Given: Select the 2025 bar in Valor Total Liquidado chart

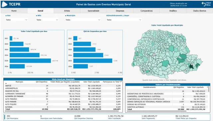Looking at the screenshot, I should tap(30, 61).
